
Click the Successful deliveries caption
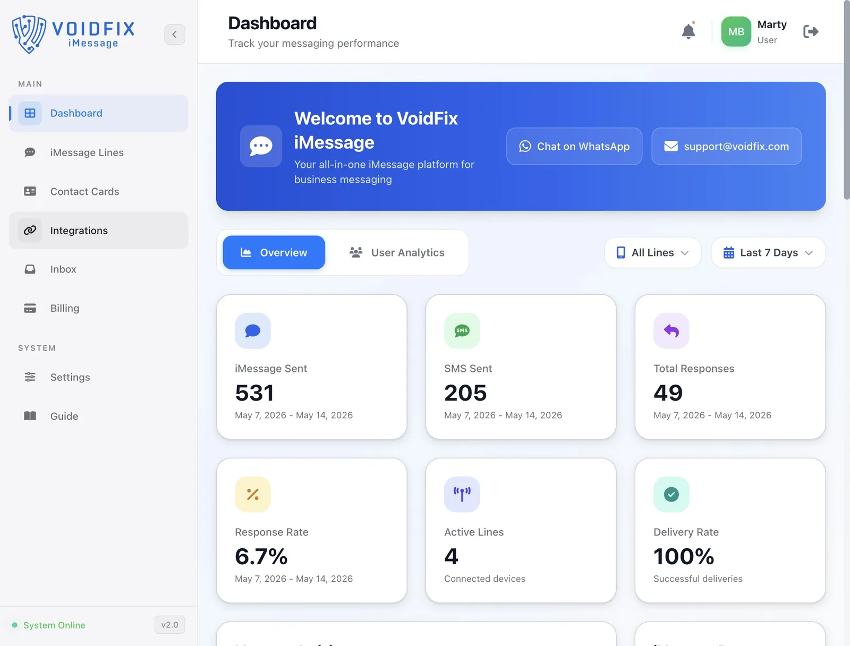(x=698, y=579)
